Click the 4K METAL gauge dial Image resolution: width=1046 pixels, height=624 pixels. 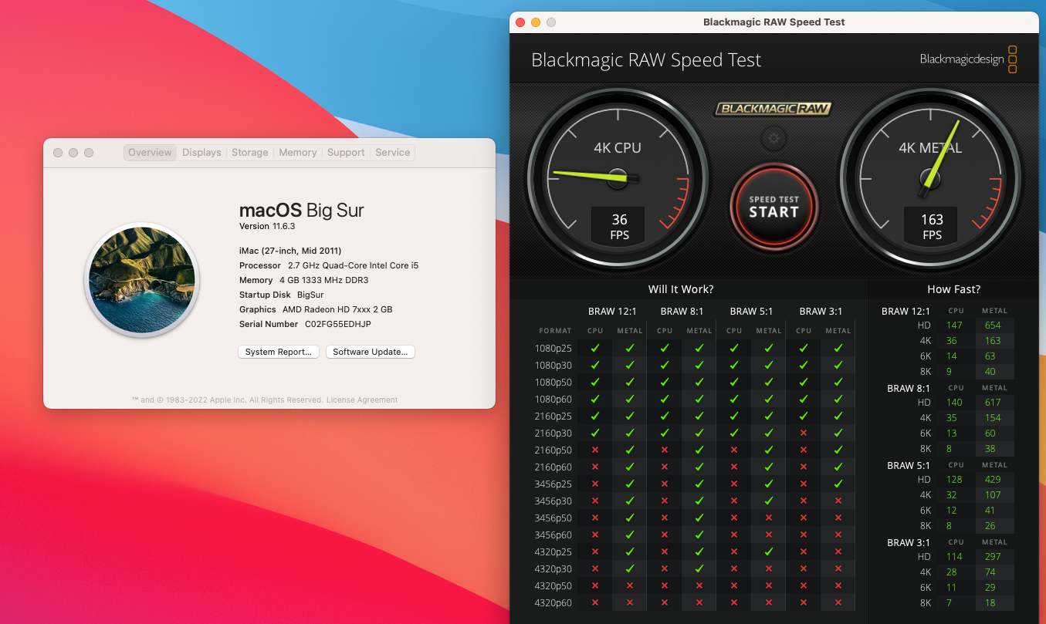930,179
